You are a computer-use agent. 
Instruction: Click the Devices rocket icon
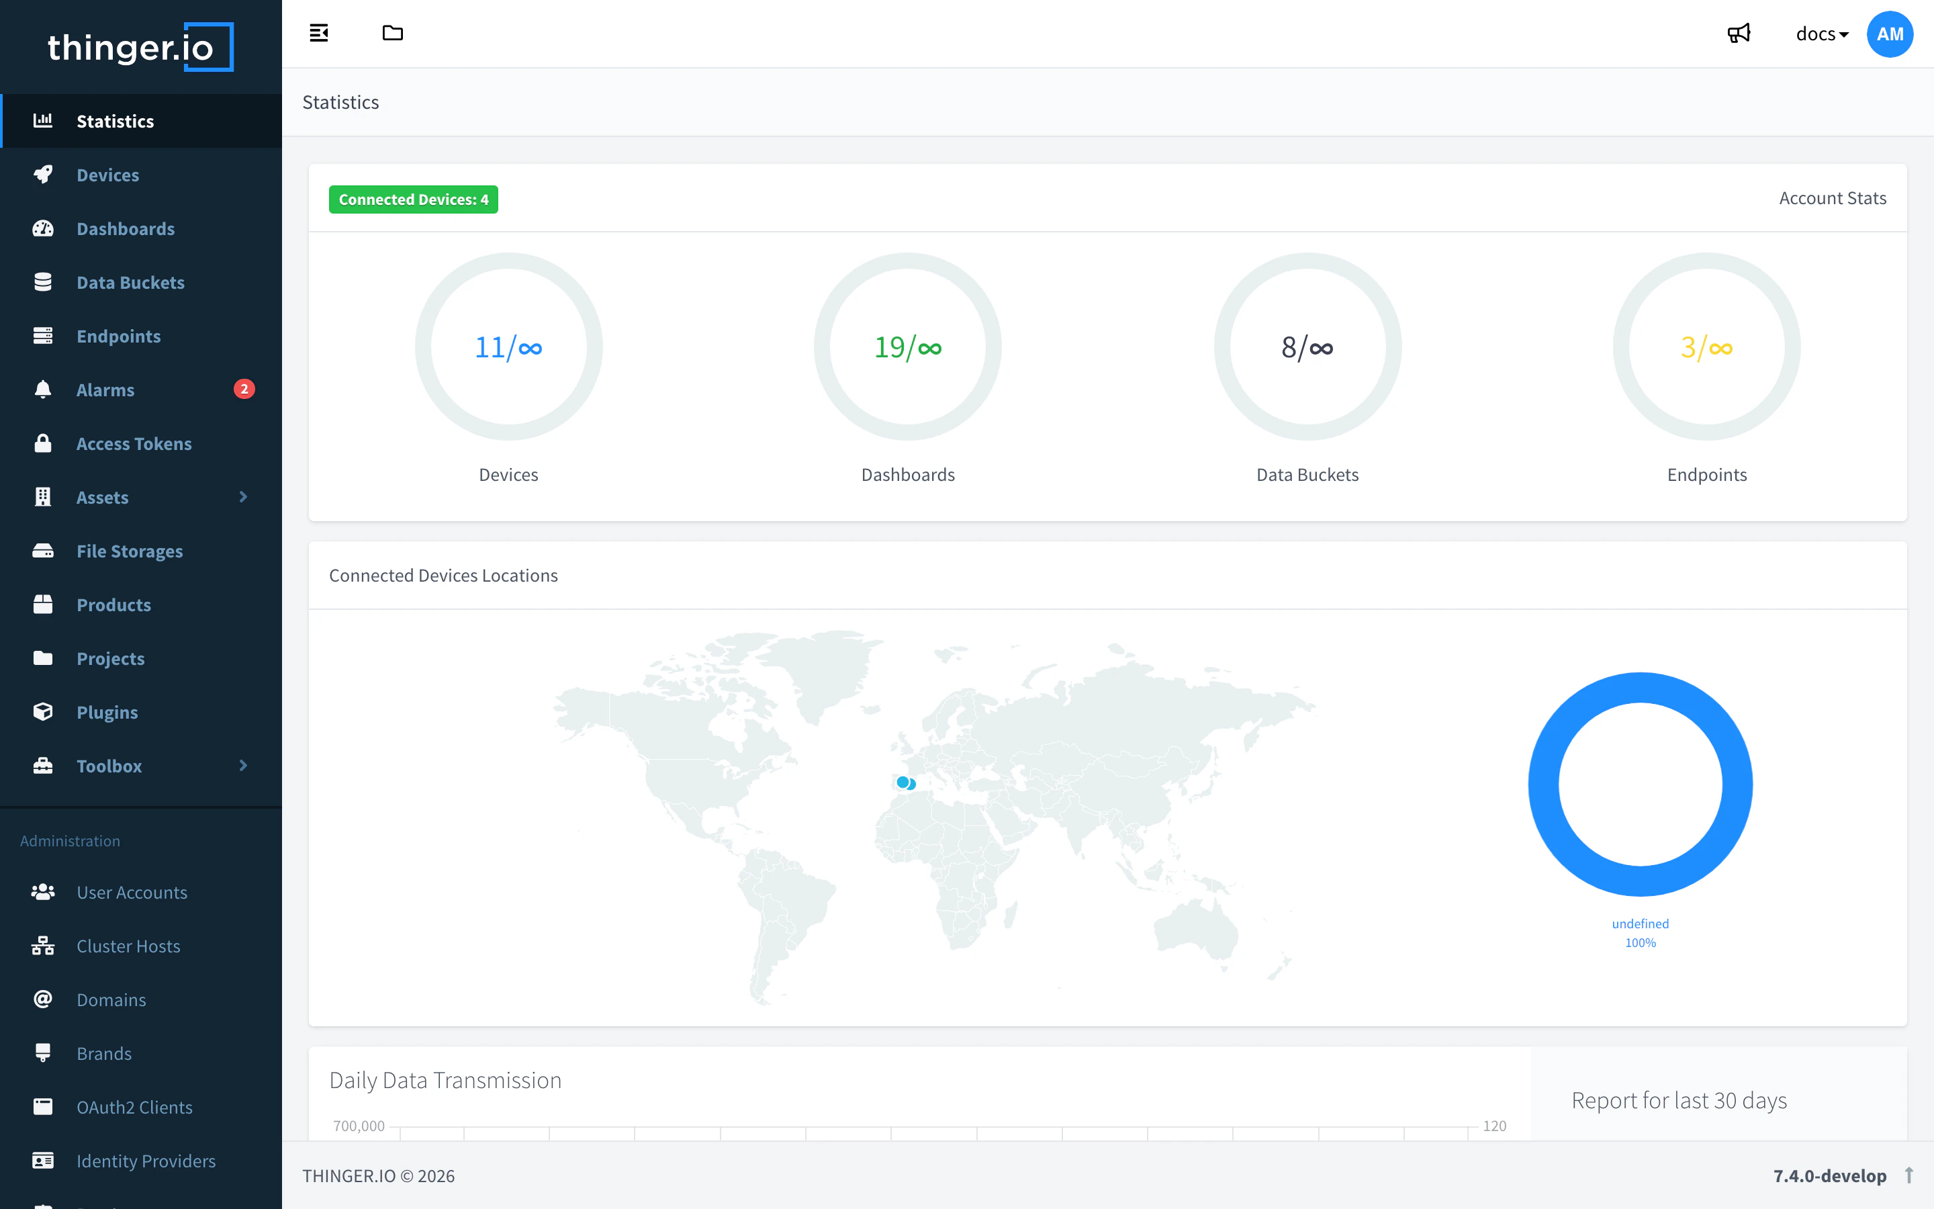[x=43, y=175]
